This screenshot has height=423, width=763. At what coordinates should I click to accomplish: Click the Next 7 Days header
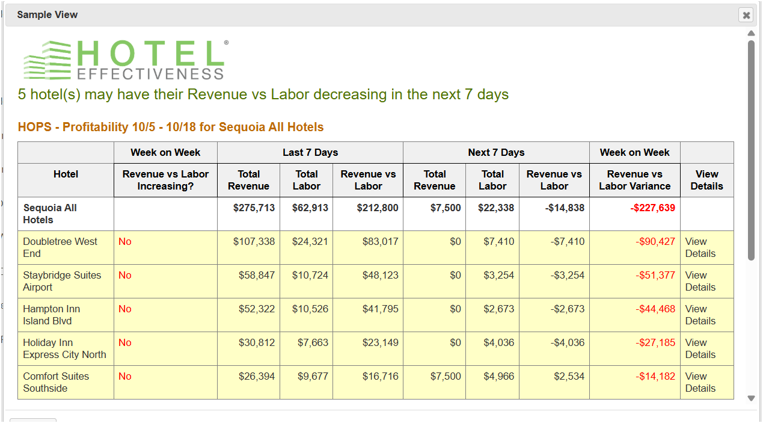tap(496, 153)
